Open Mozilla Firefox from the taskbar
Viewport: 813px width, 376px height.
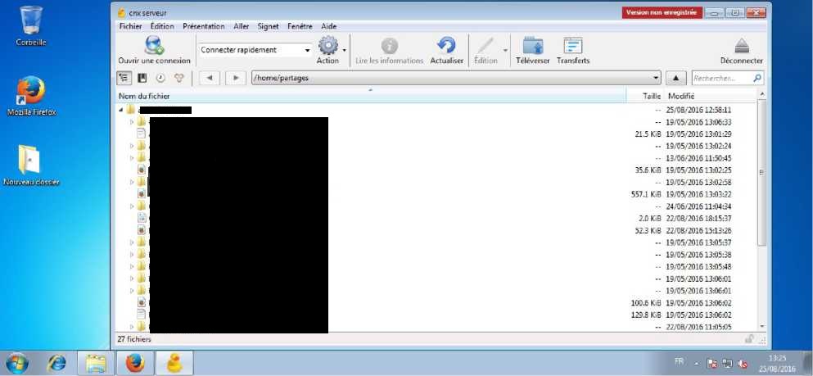[x=135, y=362]
